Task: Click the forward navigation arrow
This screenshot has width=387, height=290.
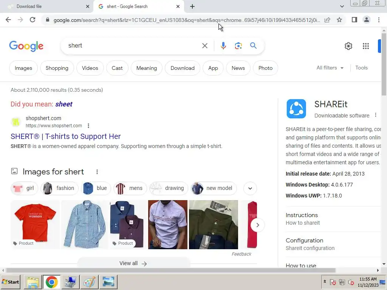Action: tap(20, 20)
